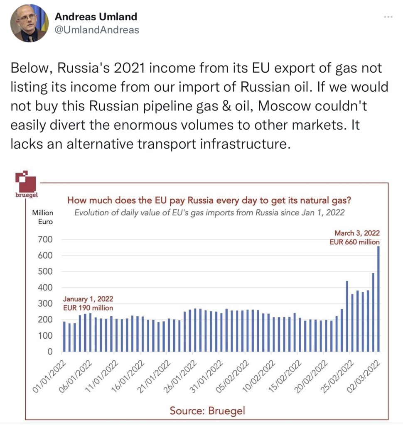Click the 'Source: Bruegel' caption
The width and height of the screenshot is (403, 425).
click(207, 410)
